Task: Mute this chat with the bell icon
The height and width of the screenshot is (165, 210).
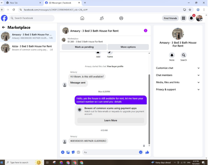Action: (172, 55)
